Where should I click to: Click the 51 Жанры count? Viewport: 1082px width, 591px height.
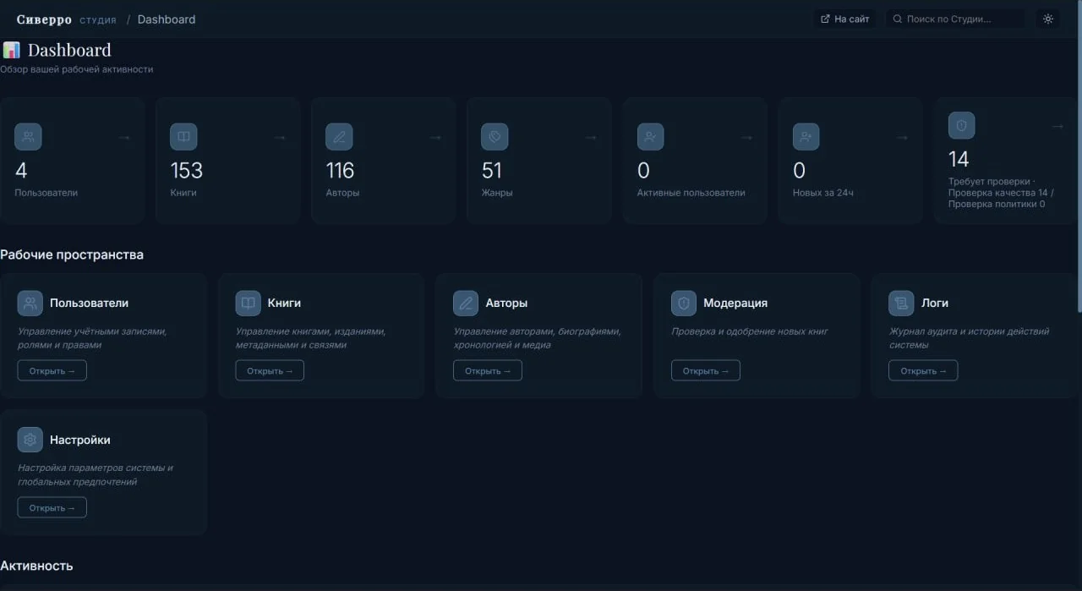(x=492, y=171)
